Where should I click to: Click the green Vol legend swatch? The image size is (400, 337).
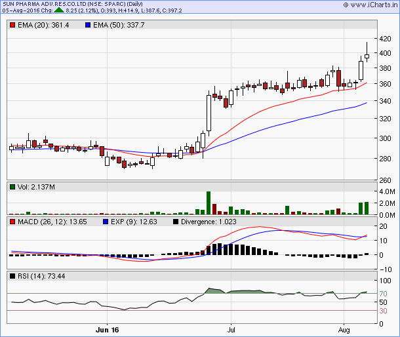12,187
